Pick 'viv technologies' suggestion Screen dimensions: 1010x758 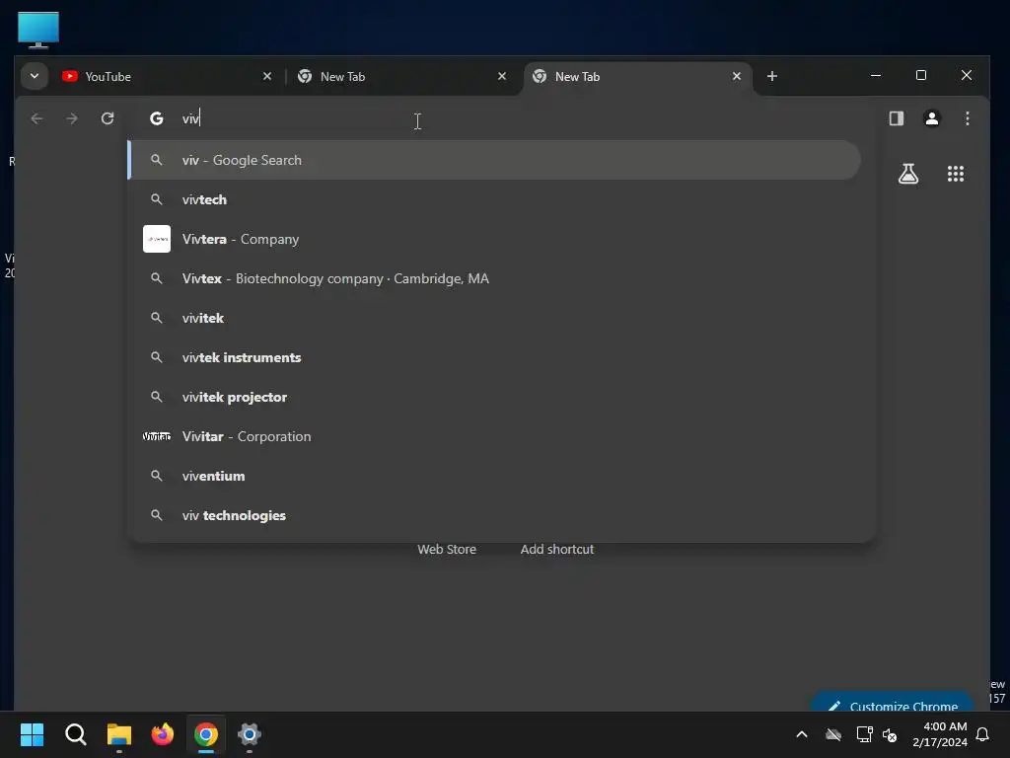(x=494, y=515)
